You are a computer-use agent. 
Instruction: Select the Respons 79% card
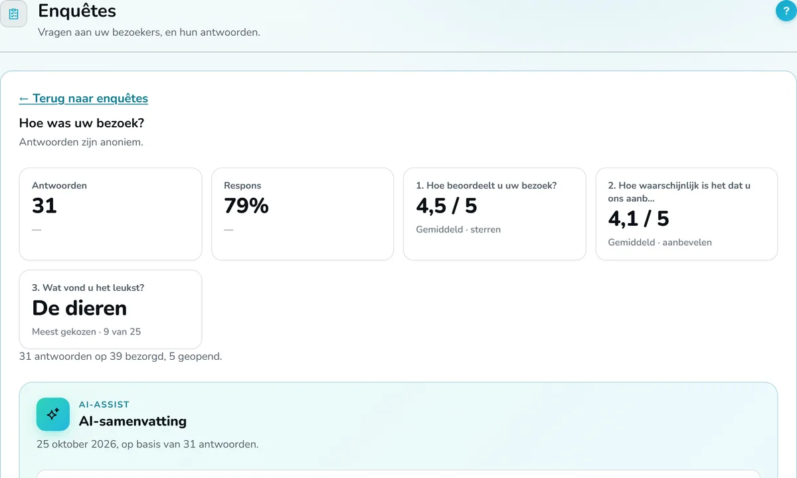[303, 214]
